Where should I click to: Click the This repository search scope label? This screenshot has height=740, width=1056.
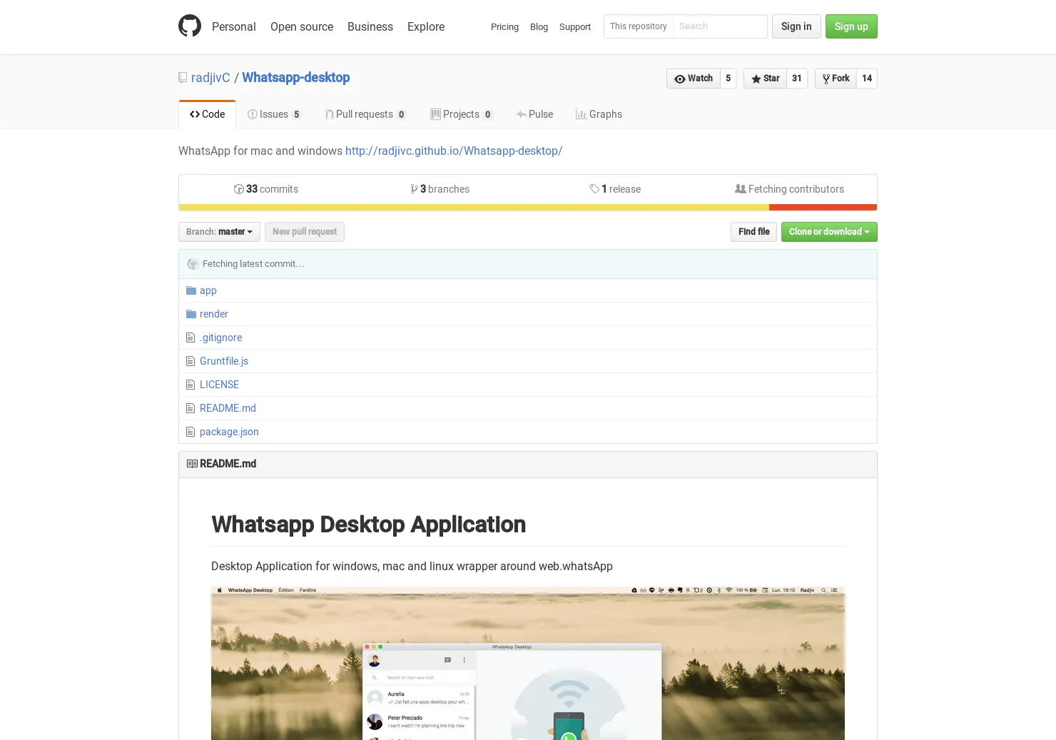click(639, 26)
